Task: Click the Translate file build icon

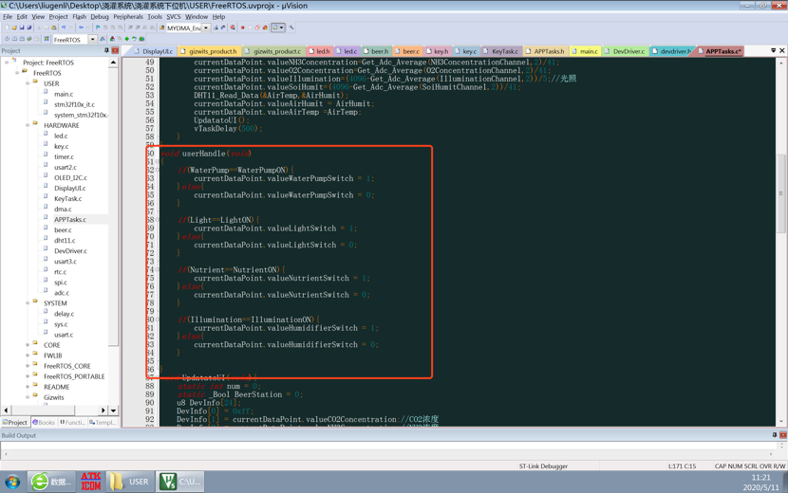Action: pos(7,39)
